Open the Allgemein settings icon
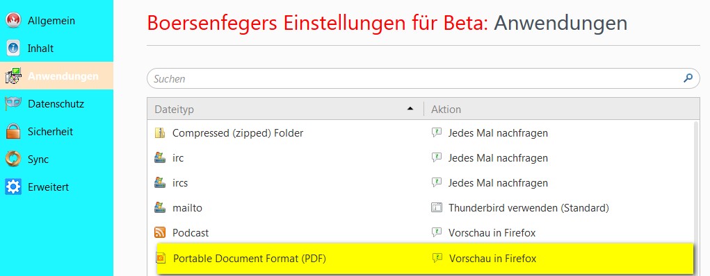Viewport: 710px width, 276px height. point(13,21)
